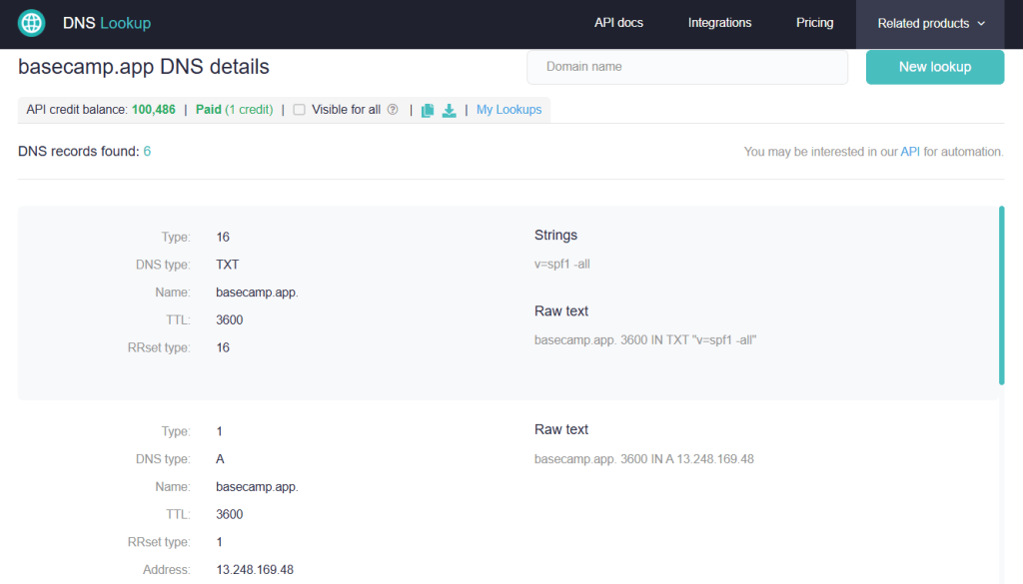Click the DNS Lookup site title
Screen dimensions: 1023x584
(x=107, y=24)
